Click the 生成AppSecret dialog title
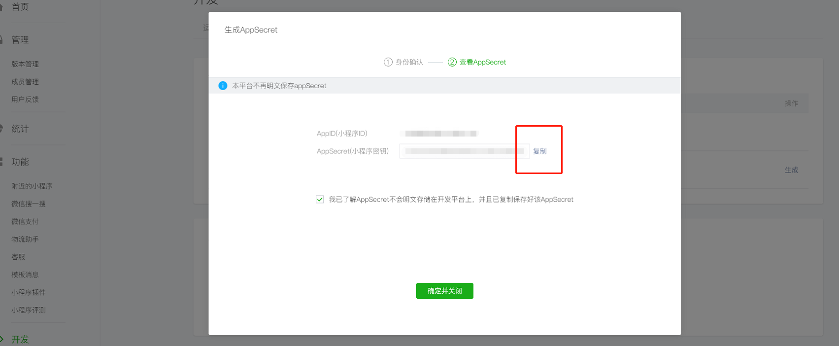The image size is (839, 346). coord(251,30)
